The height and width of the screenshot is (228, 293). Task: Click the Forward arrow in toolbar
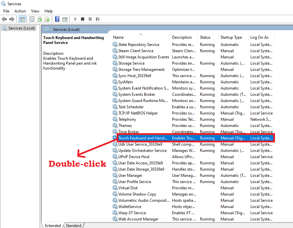[12, 19]
